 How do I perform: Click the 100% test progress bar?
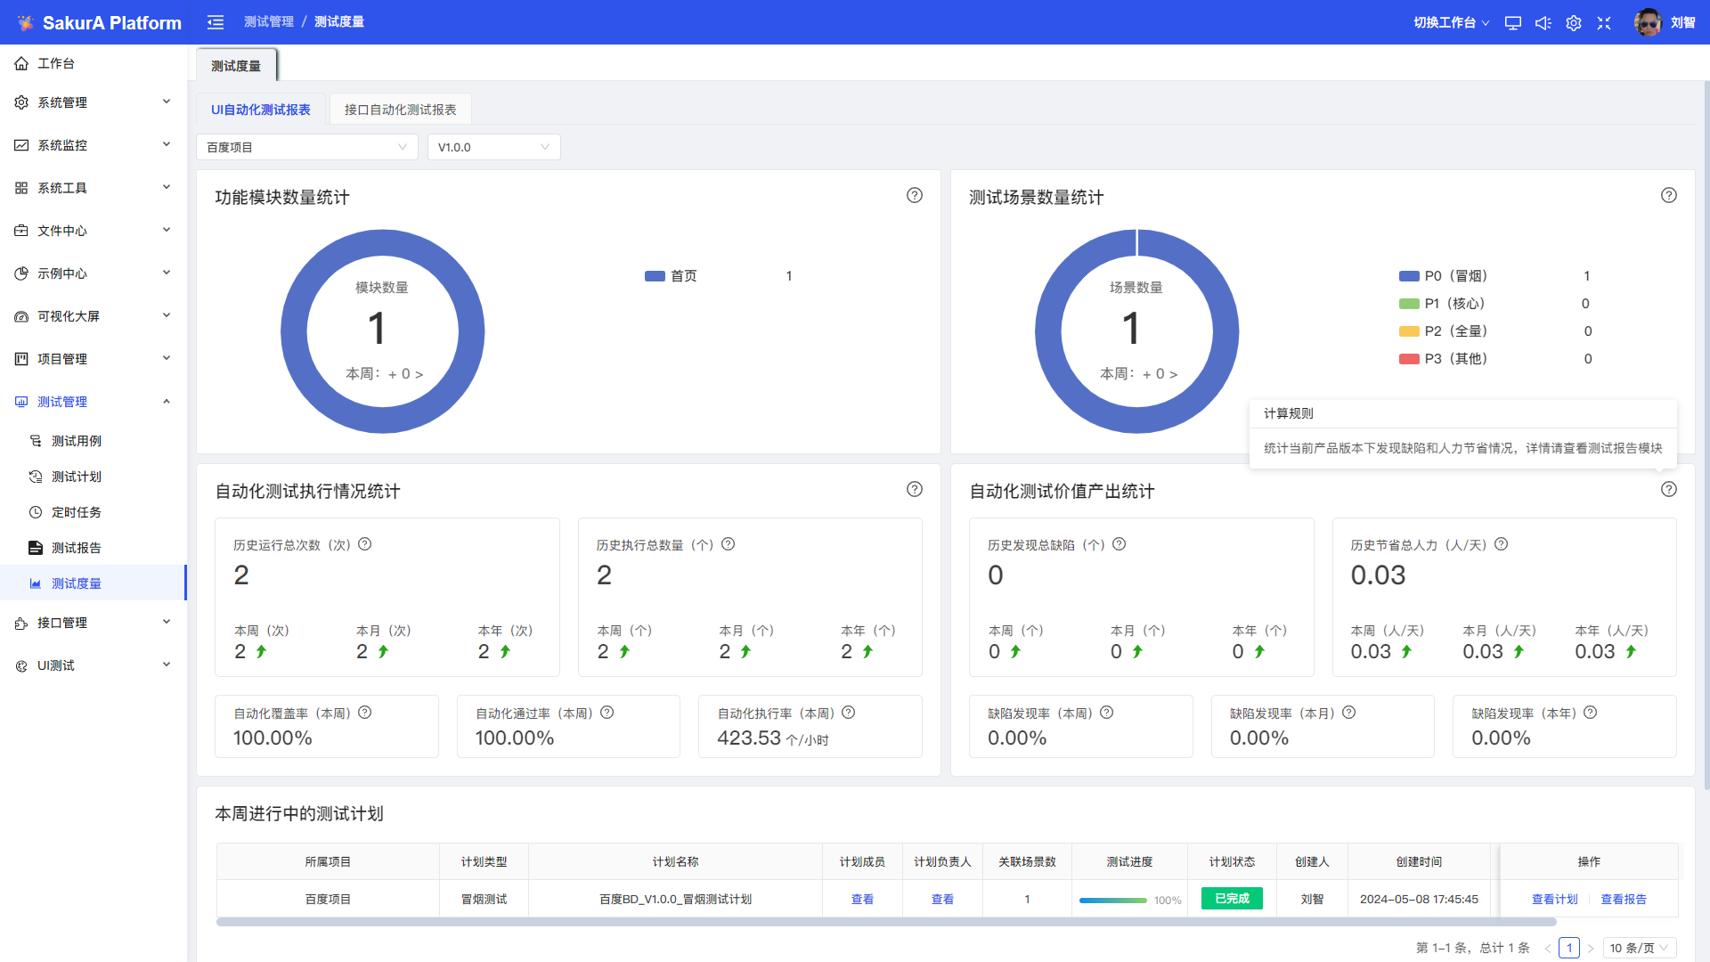[x=1113, y=901]
